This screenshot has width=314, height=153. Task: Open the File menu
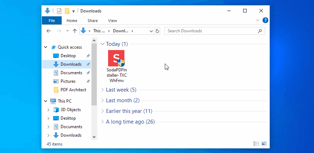pos(52,21)
